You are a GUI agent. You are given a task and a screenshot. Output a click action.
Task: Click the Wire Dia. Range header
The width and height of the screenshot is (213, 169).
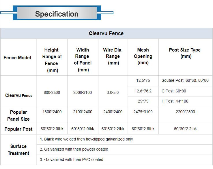click(113, 56)
